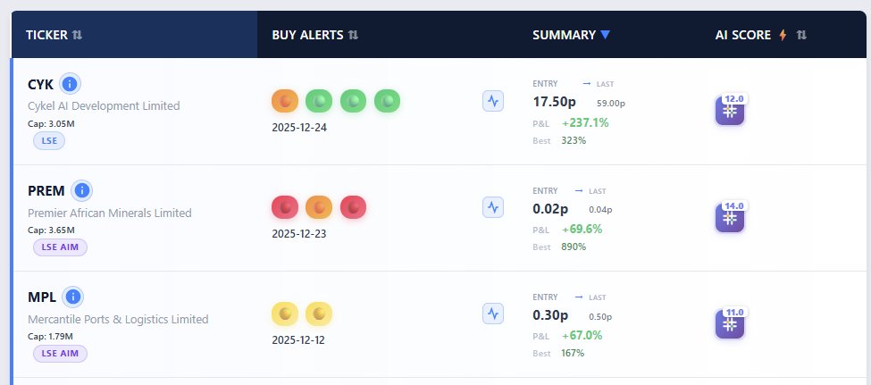Click best value 167%
This screenshot has height=385, width=871.
573,354
